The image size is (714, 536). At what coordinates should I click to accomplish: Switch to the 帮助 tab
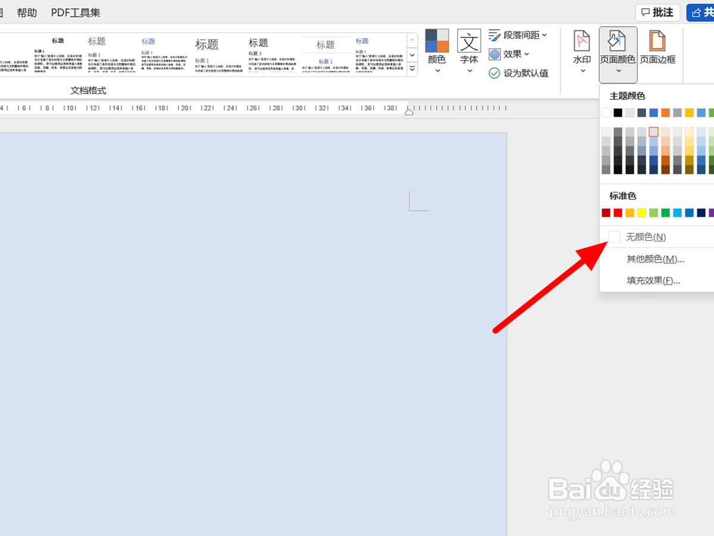tap(27, 13)
